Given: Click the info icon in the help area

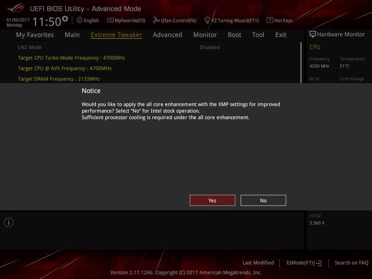Looking at the screenshot, I should pos(9,222).
